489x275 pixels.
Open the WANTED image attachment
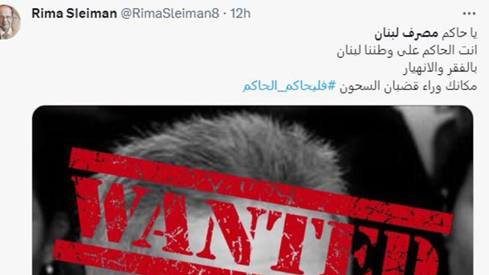pos(252,190)
